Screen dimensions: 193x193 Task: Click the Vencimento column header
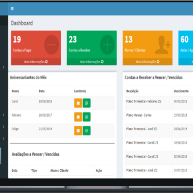(x=181, y=91)
